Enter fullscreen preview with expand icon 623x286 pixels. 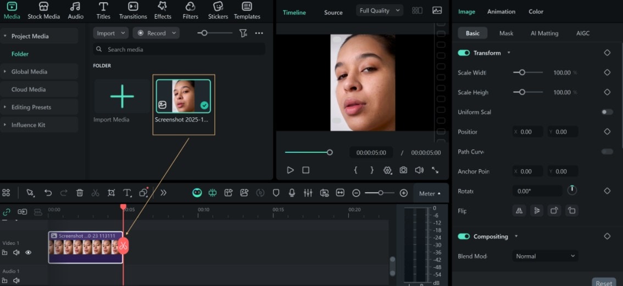[435, 170]
